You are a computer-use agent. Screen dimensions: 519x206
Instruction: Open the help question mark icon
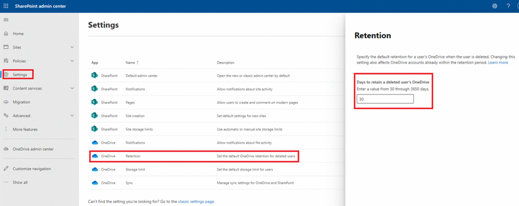pos(508,6)
